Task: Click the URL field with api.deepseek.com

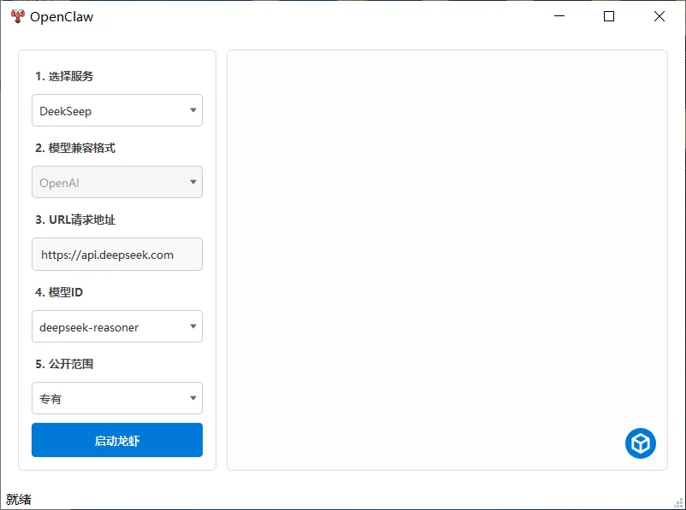Action: 117,254
